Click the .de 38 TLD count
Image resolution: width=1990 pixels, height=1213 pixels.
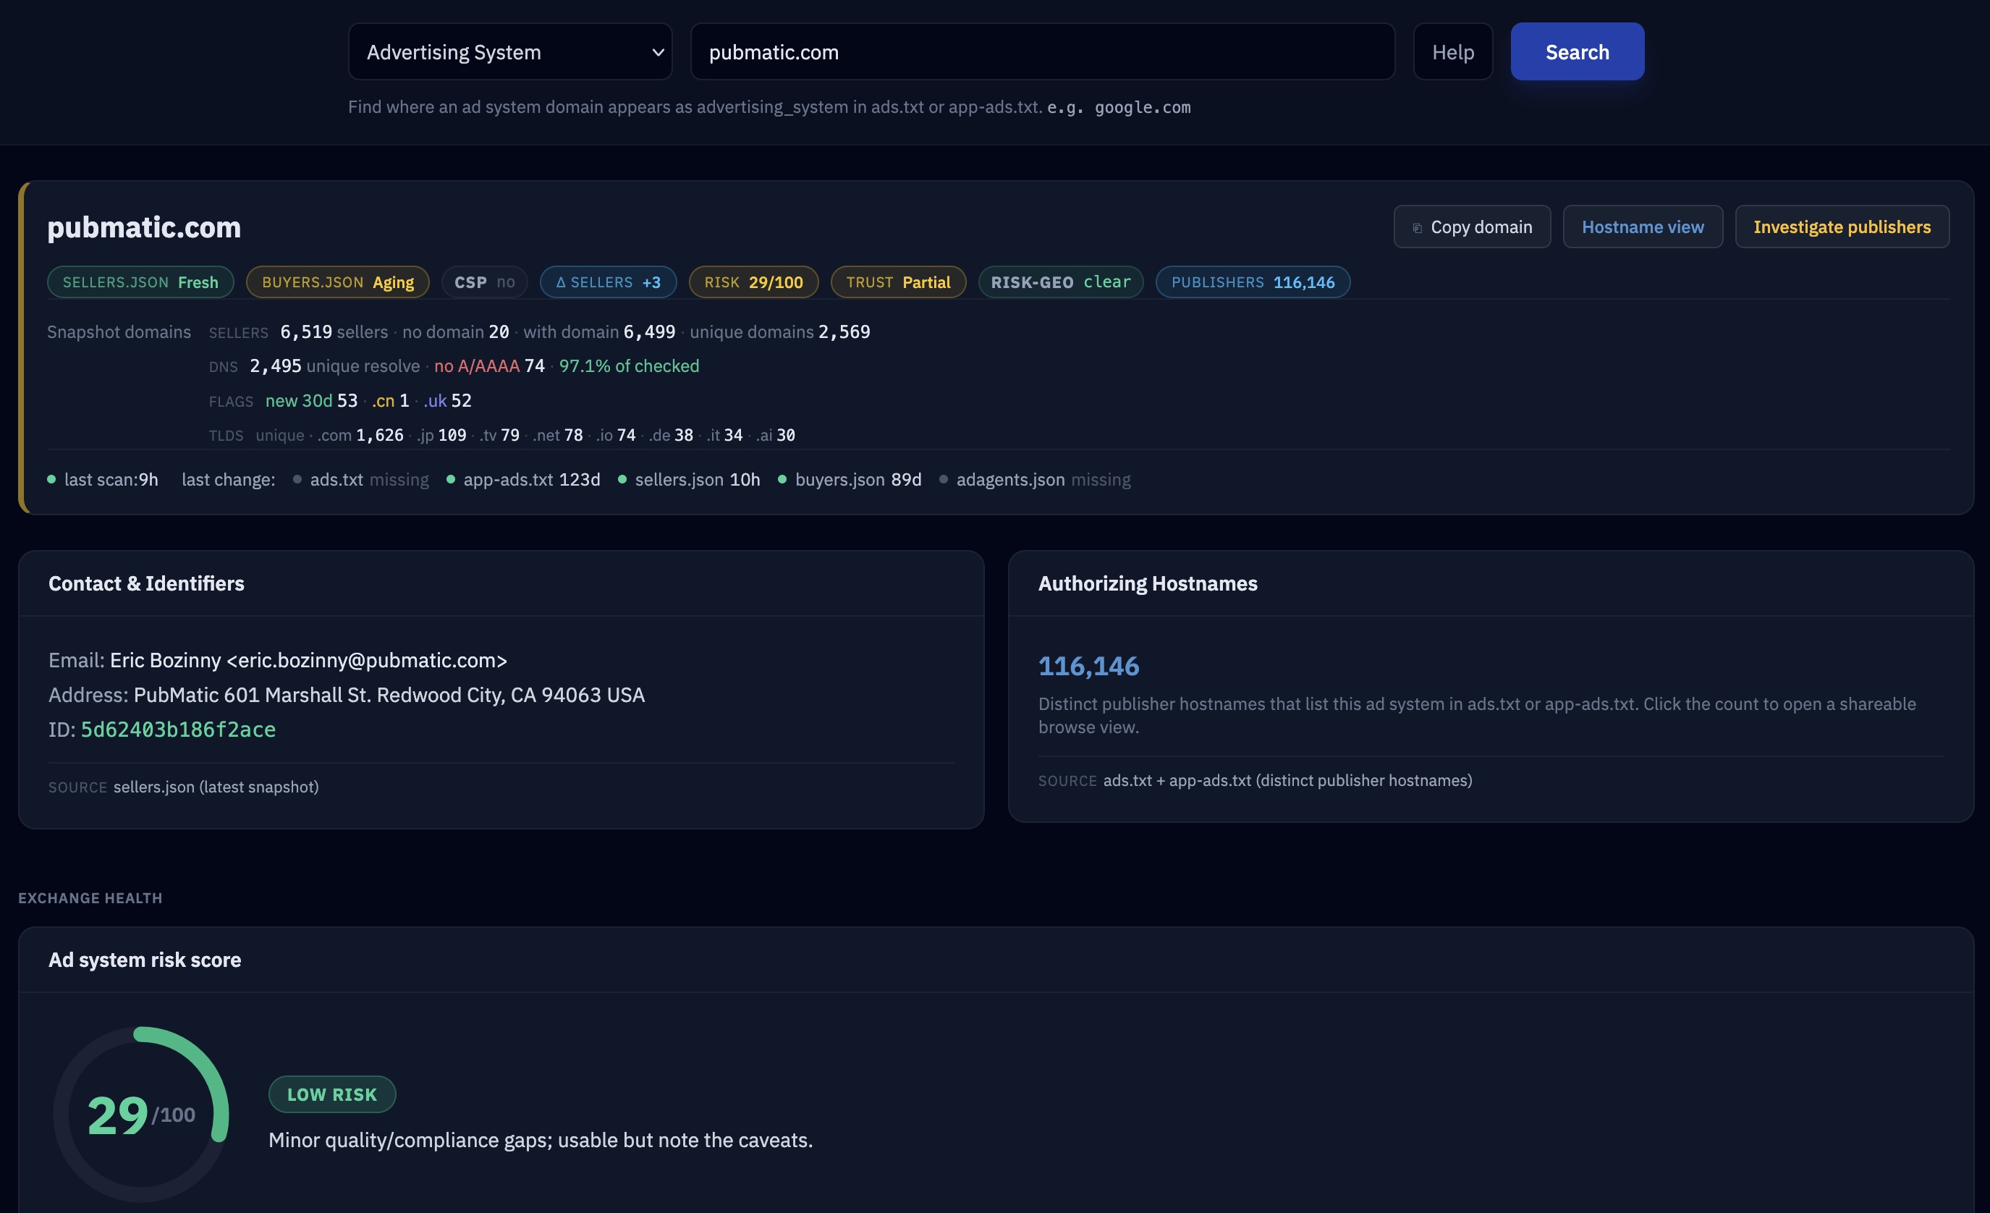(671, 435)
